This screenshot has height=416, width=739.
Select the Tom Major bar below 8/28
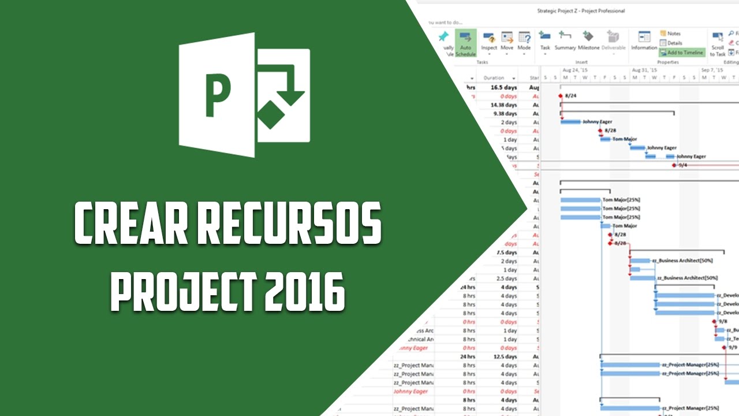[605, 139]
